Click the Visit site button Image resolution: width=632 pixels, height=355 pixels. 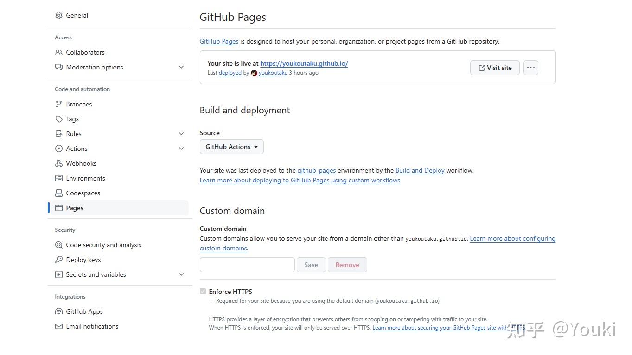pos(495,67)
